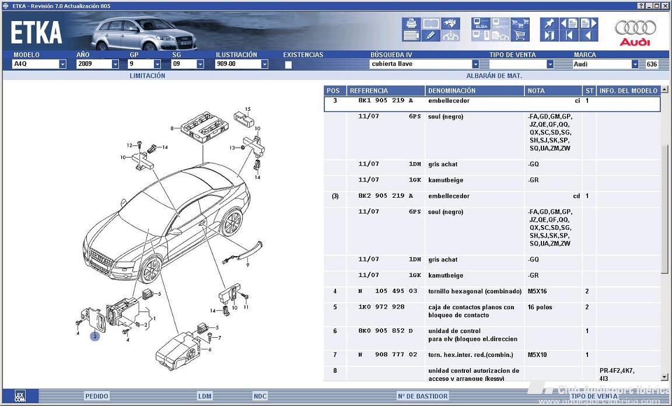Viewport: 672px width, 406px height.
Task: Open the multiple shopping carts icon
Action: (x=520, y=23)
